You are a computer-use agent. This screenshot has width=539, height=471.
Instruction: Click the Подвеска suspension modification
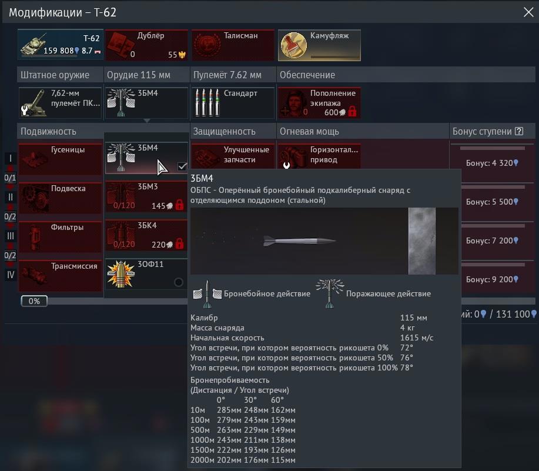[60, 198]
